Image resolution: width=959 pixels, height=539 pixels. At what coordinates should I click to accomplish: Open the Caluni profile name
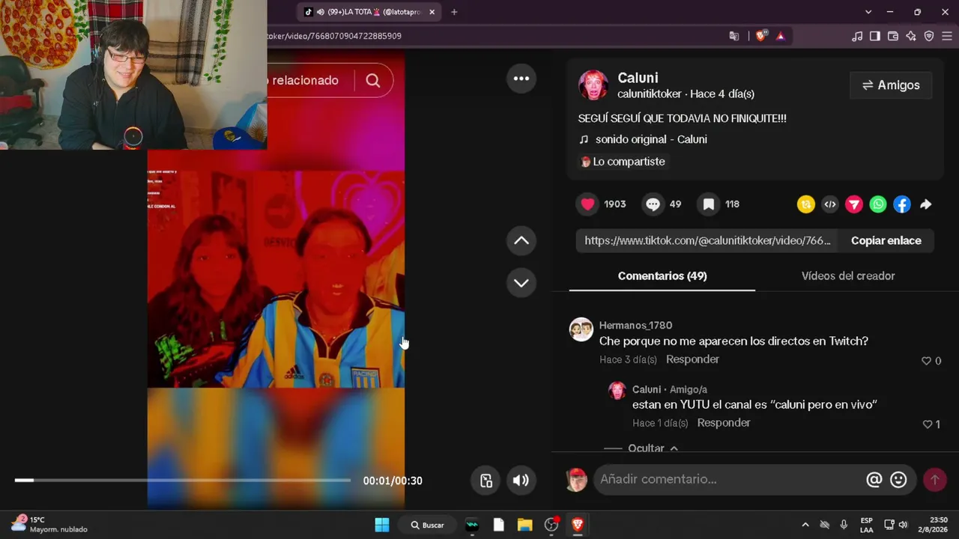[638, 78]
